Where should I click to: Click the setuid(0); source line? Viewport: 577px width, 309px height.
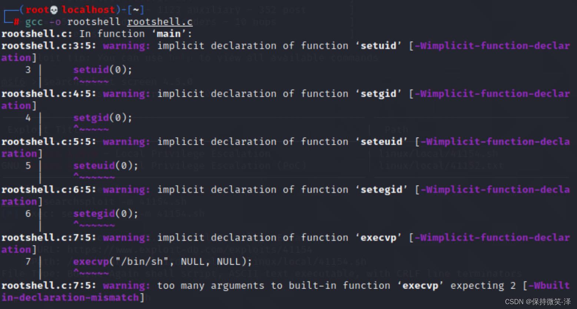102,70
